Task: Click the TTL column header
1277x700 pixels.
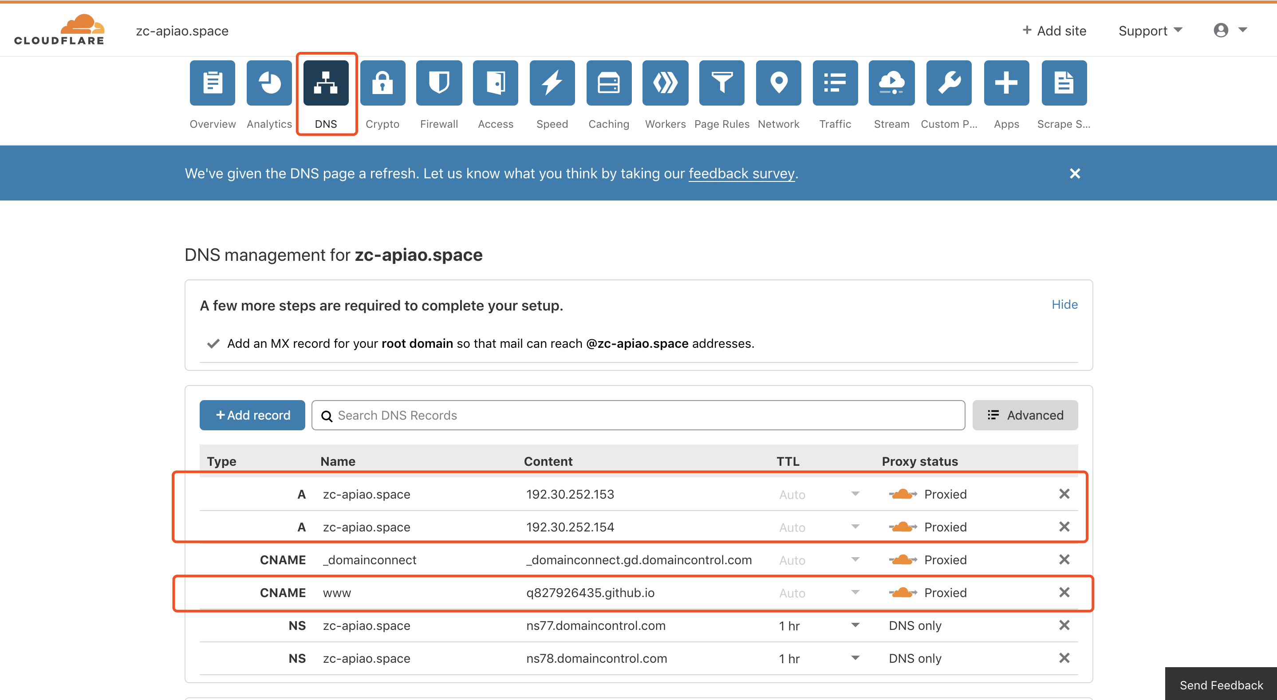Action: tap(788, 461)
